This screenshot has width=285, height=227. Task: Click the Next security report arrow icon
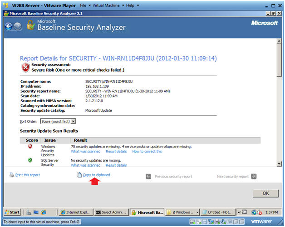254,177
